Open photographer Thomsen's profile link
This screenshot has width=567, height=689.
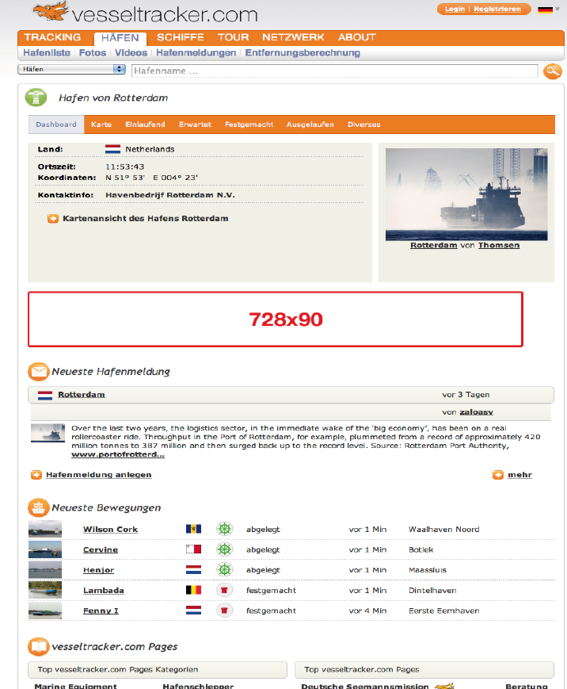(x=499, y=245)
